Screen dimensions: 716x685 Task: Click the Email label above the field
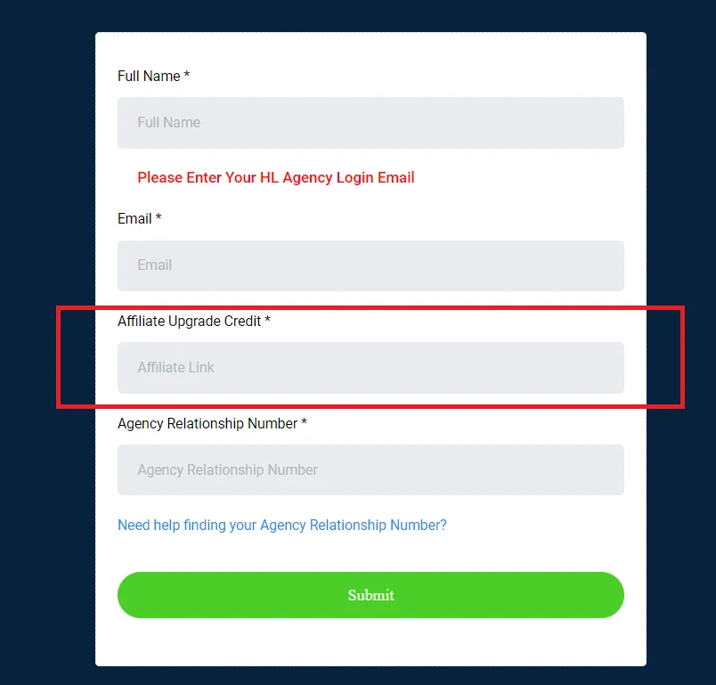point(134,218)
